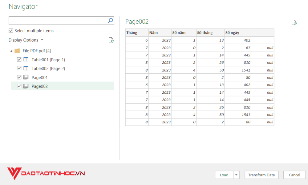Uncheck Table002 (Page 2) in the tree

[19, 68]
